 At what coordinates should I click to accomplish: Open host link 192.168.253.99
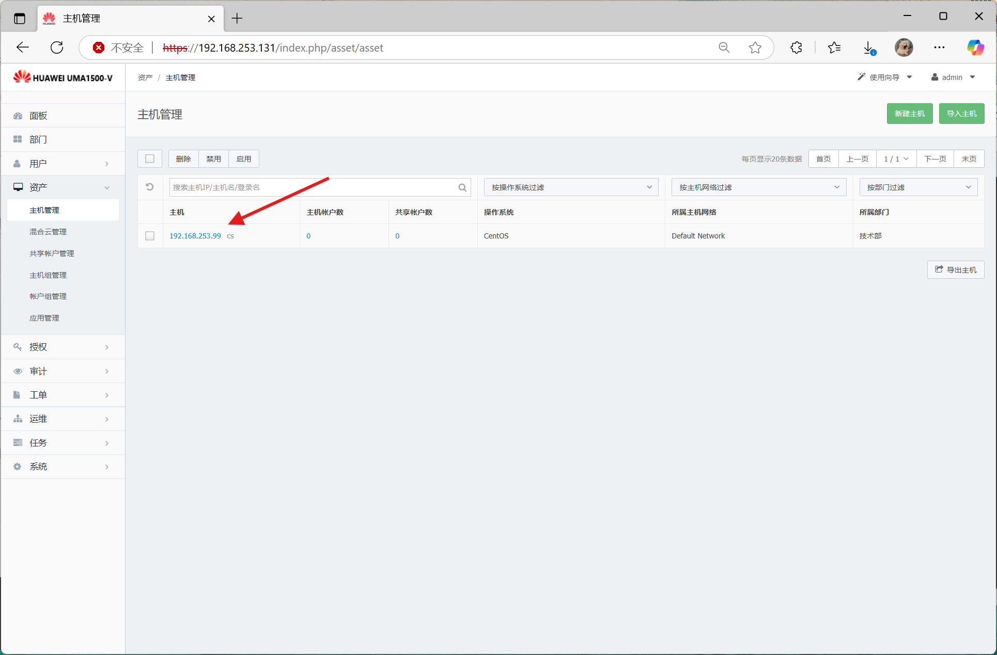click(x=195, y=236)
